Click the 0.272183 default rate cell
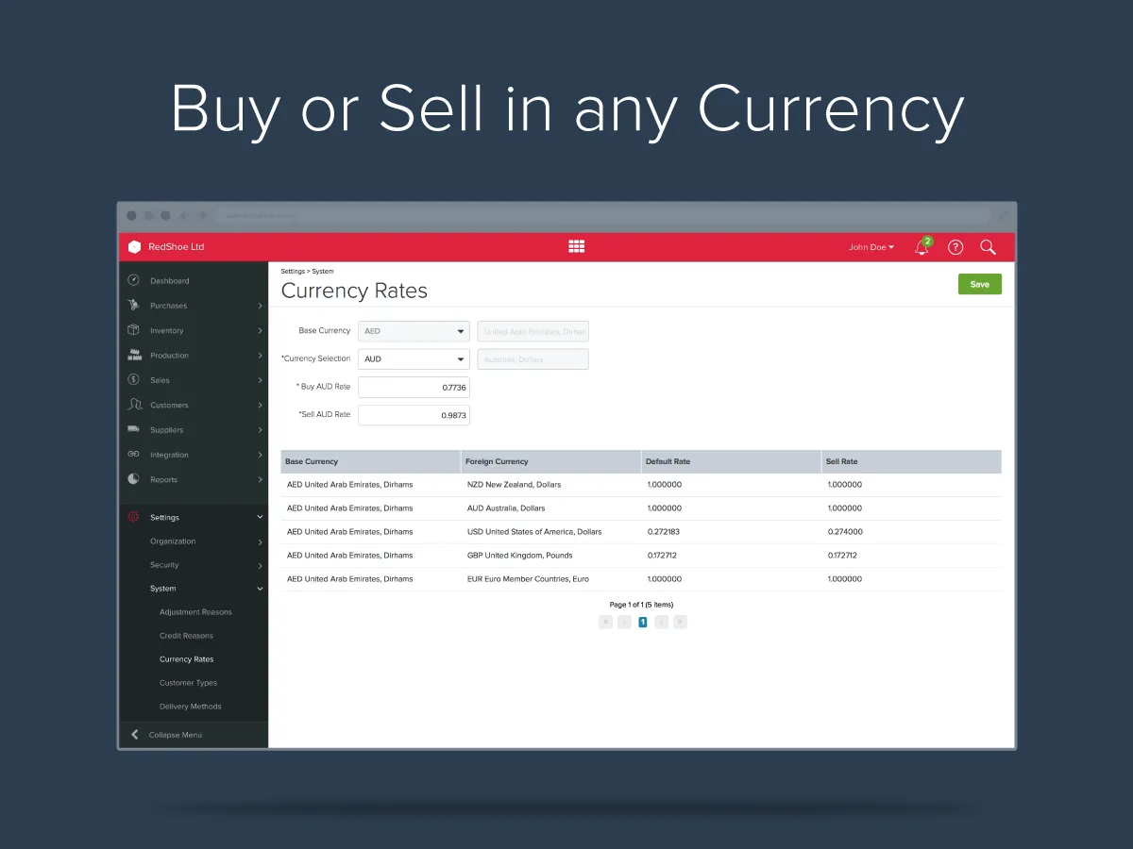The height and width of the screenshot is (849, 1133). click(x=664, y=532)
